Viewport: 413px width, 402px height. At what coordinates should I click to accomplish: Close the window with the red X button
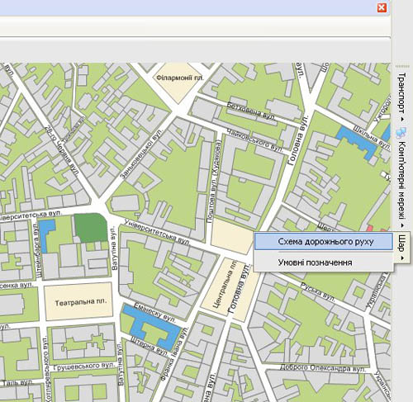382,7
